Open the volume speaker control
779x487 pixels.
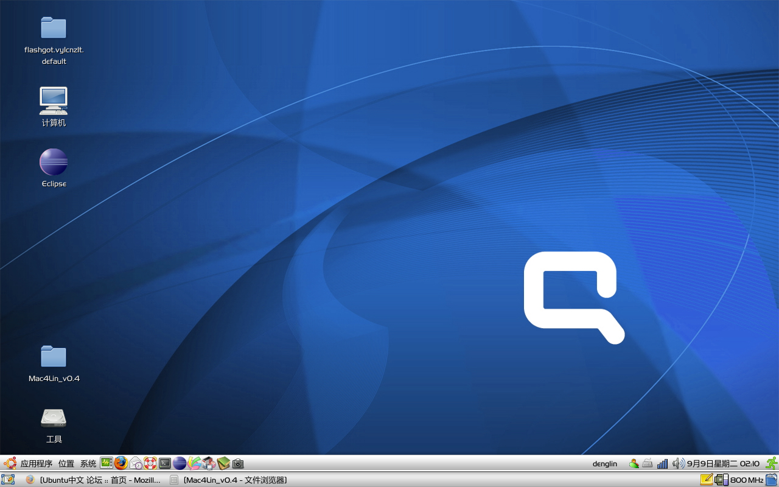(679, 463)
